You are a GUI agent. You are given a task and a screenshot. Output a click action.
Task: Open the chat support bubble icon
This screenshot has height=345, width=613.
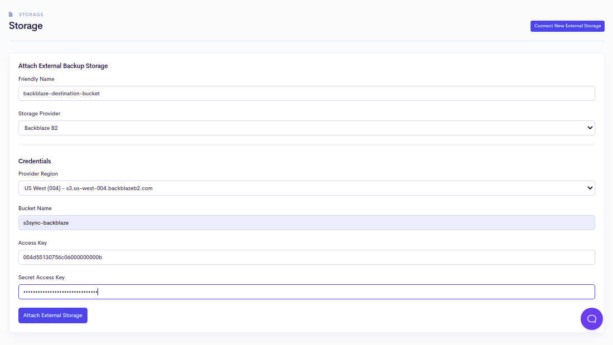[x=591, y=319]
